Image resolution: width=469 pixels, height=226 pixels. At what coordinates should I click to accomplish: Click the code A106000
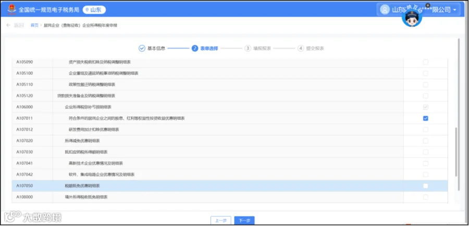pos(24,107)
